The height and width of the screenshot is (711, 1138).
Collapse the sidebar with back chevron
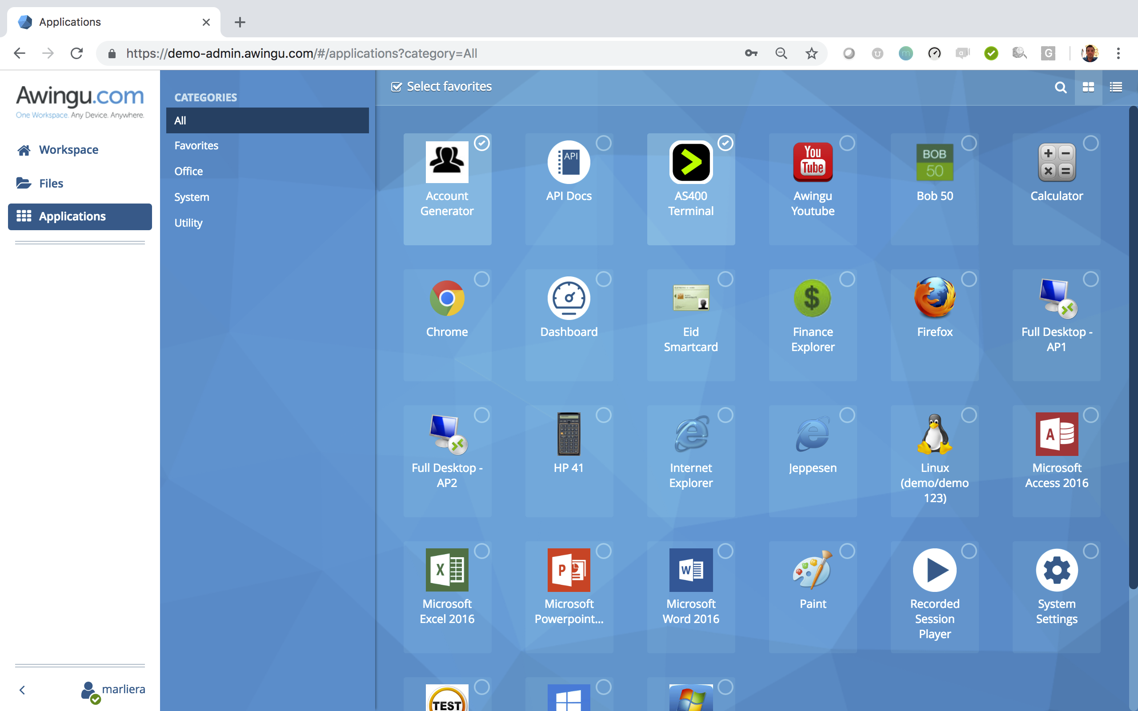(22, 690)
